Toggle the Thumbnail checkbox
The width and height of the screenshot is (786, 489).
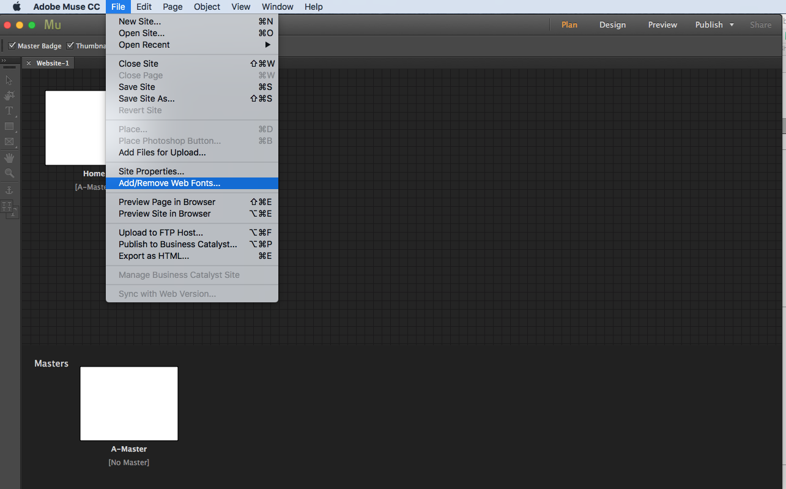[x=70, y=45]
